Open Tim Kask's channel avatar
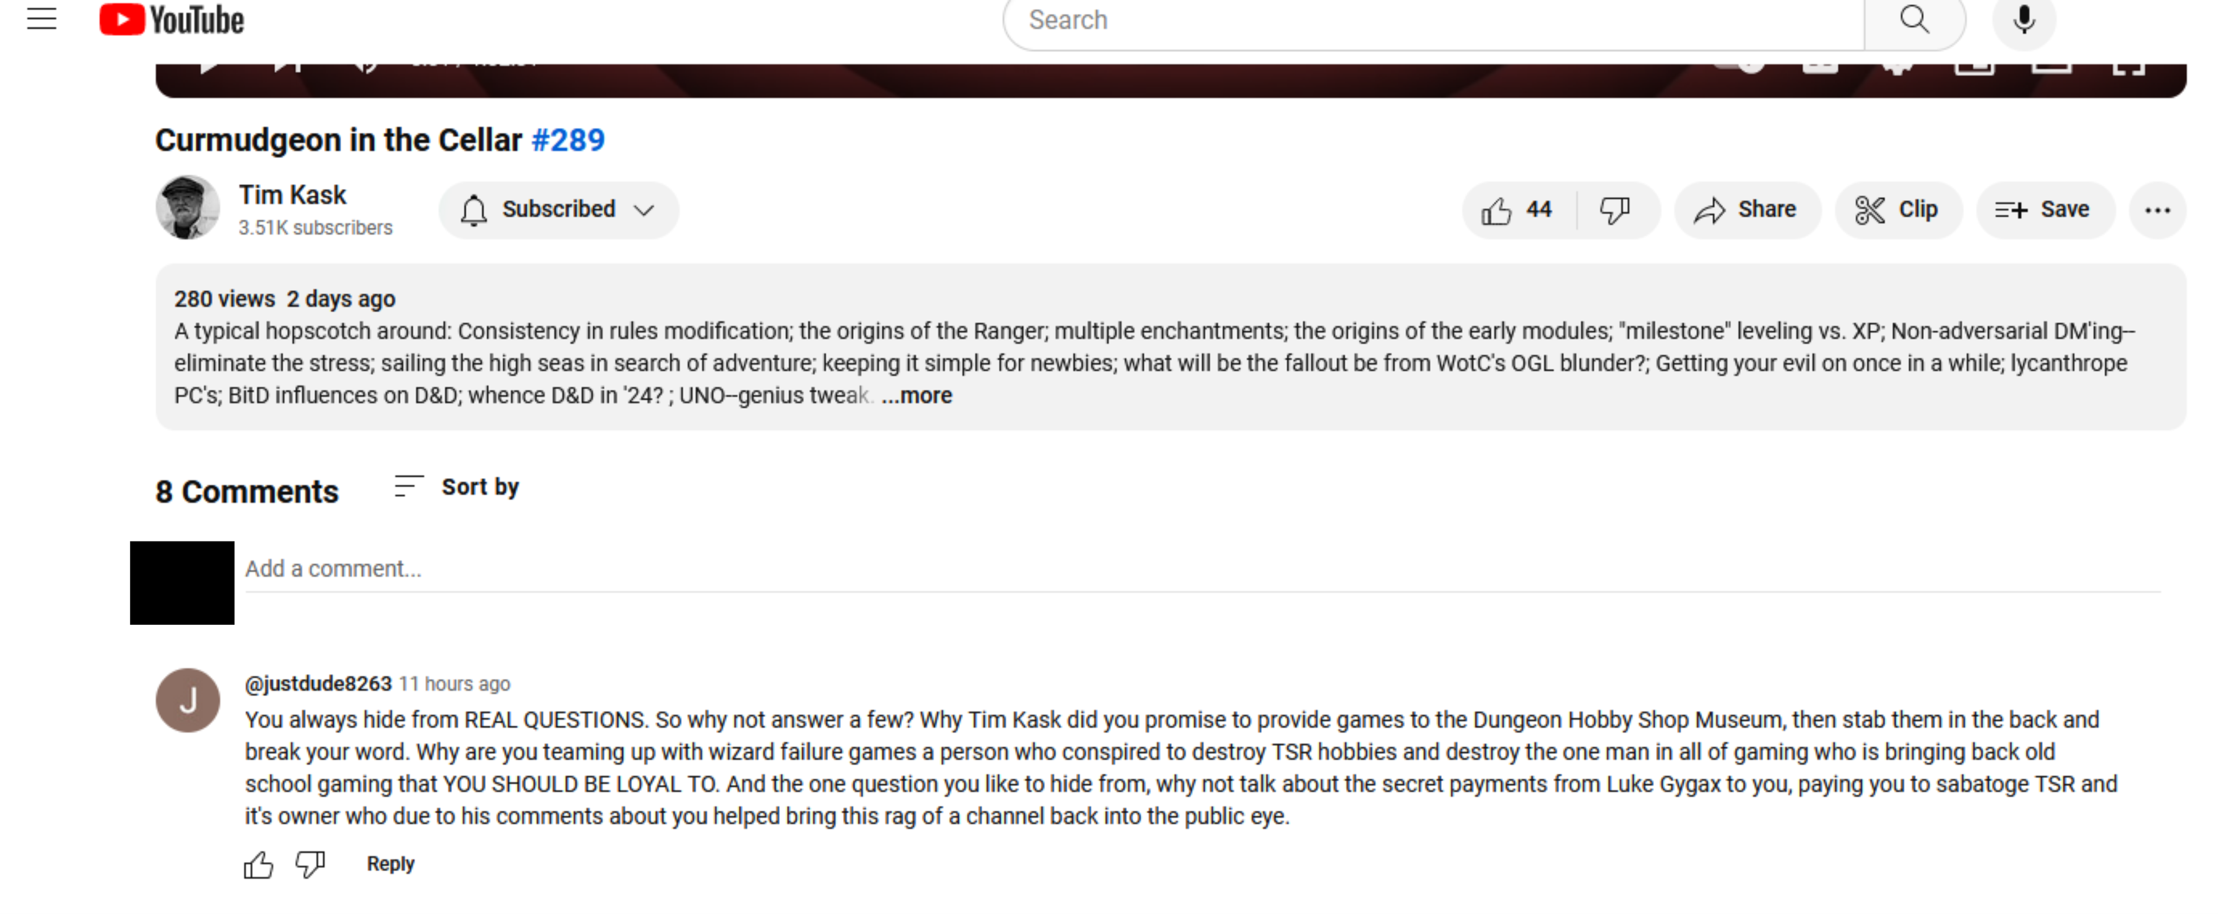 [x=187, y=208]
